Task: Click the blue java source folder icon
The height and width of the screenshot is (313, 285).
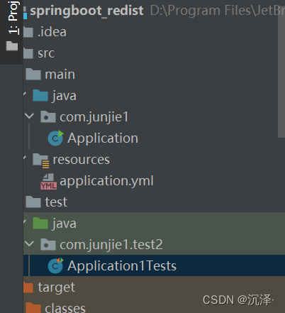Action: pyautogui.click(x=40, y=96)
